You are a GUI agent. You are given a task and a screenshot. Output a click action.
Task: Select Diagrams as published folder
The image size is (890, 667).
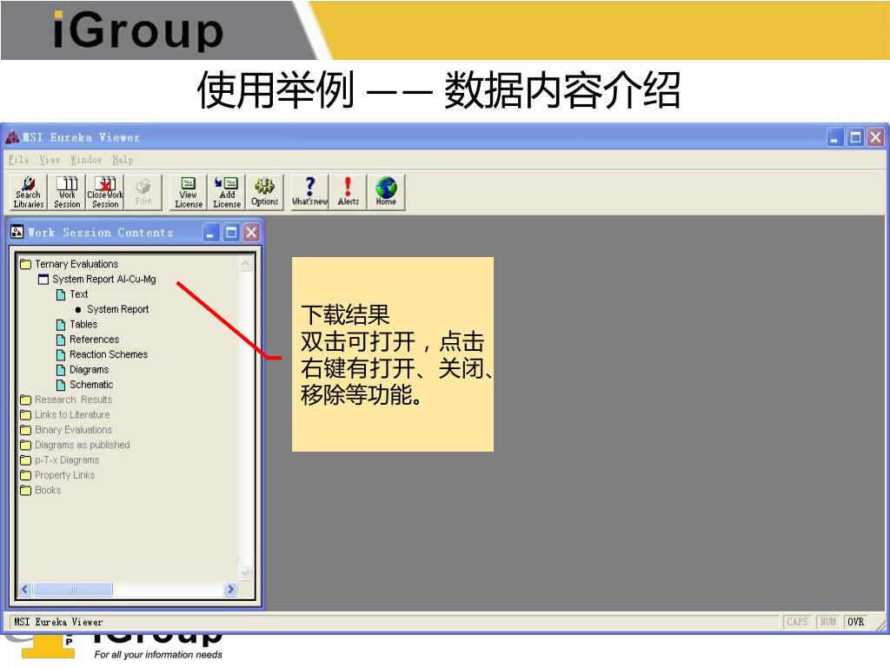(83, 445)
